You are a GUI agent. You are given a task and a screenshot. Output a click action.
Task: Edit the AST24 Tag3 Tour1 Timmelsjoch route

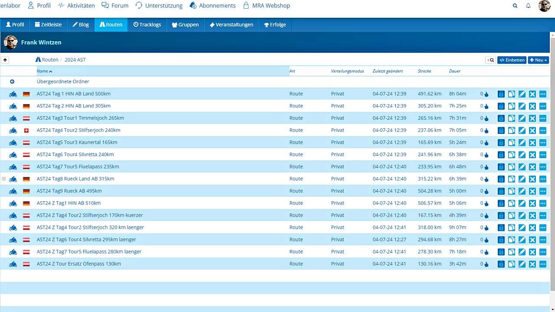(x=522, y=118)
